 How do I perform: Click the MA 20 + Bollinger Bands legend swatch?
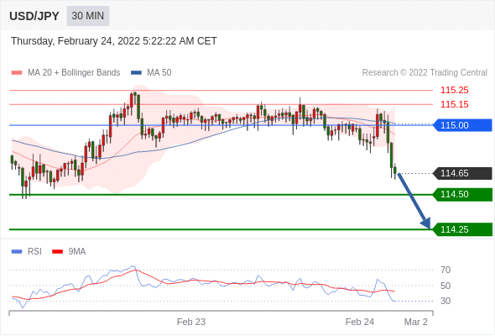tap(17, 73)
